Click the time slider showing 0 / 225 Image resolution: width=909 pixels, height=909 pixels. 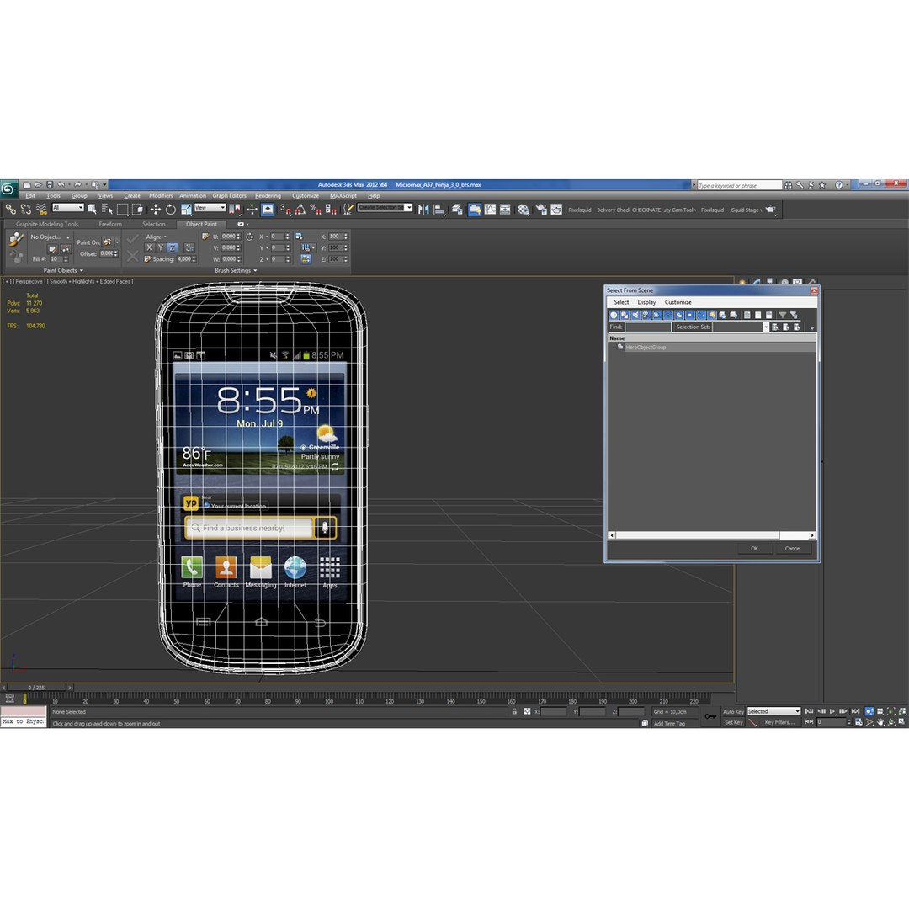coord(36,688)
